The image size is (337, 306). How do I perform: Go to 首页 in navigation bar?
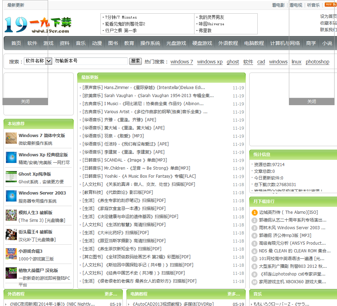pyautogui.click(x=16, y=43)
